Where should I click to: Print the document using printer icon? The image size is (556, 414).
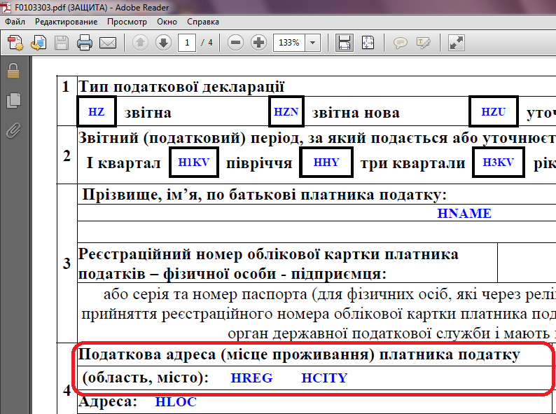point(85,43)
